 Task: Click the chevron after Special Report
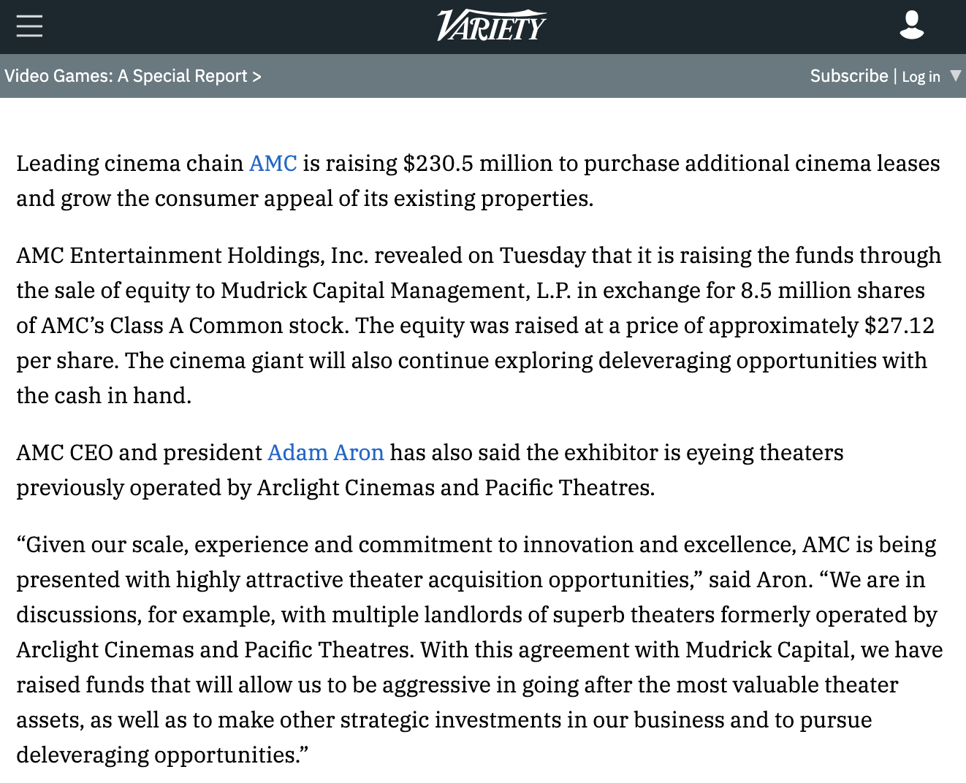[x=256, y=76]
